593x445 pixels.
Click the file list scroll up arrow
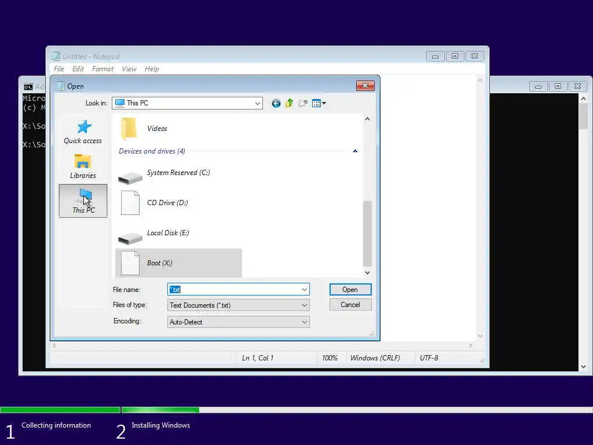[367, 119]
